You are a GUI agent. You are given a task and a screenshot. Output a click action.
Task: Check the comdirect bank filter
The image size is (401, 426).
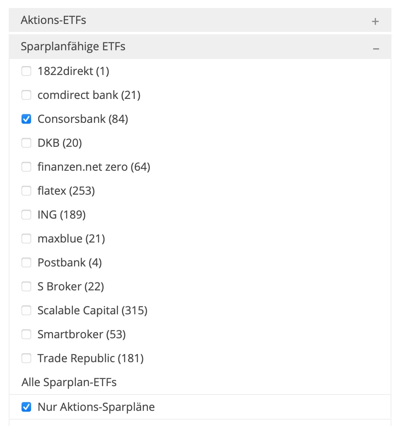pos(26,95)
